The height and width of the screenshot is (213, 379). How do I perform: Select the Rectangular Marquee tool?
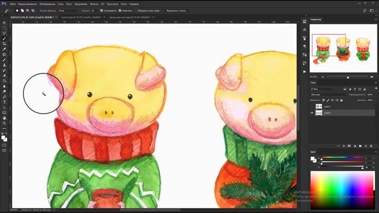4,28
